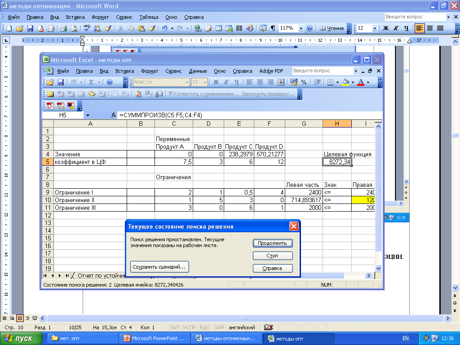Open the Word font size 12 dropdown
This screenshot has height=345, width=460.
pyautogui.click(x=375, y=28)
